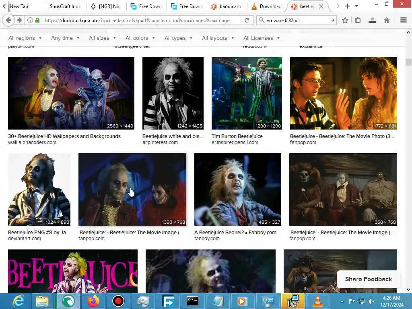Open the 1242 × 1425 black-and-white thumbnail
The image size is (412, 309).
[x=173, y=93]
